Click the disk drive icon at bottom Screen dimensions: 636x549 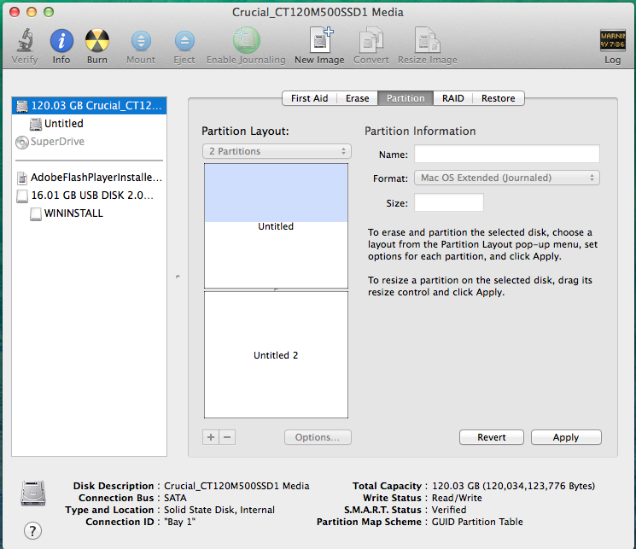coord(32,493)
